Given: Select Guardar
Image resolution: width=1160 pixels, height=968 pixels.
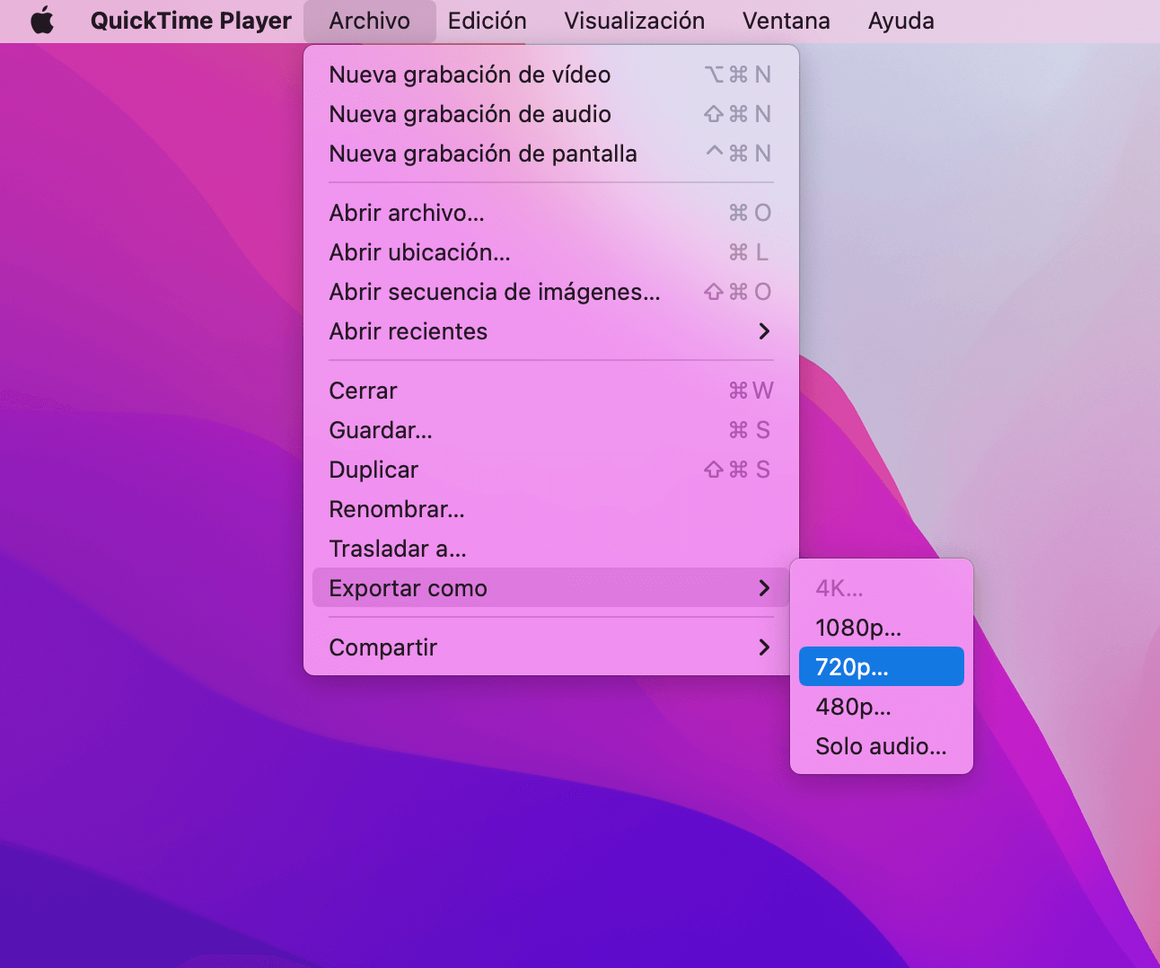Looking at the screenshot, I should point(380,430).
